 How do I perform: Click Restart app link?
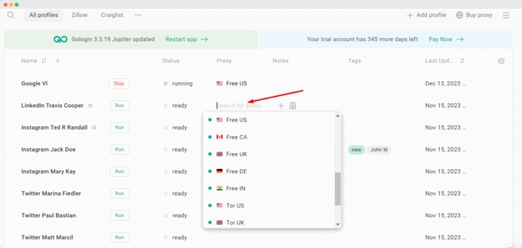click(x=187, y=39)
